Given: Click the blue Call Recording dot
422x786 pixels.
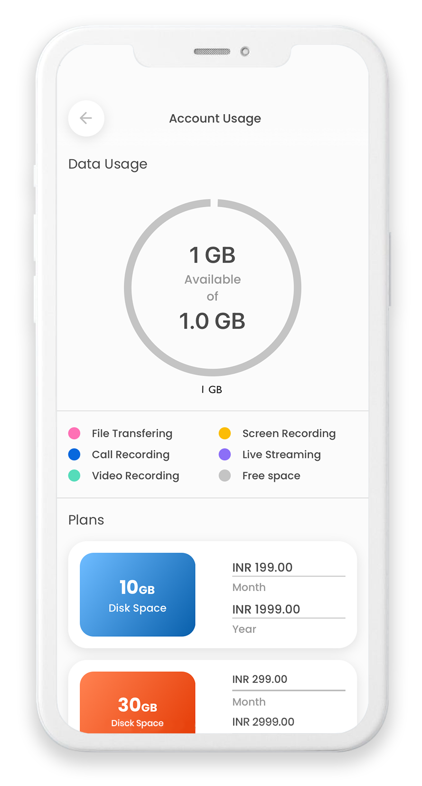Looking at the screenshot, I should (x=74, y=454).
